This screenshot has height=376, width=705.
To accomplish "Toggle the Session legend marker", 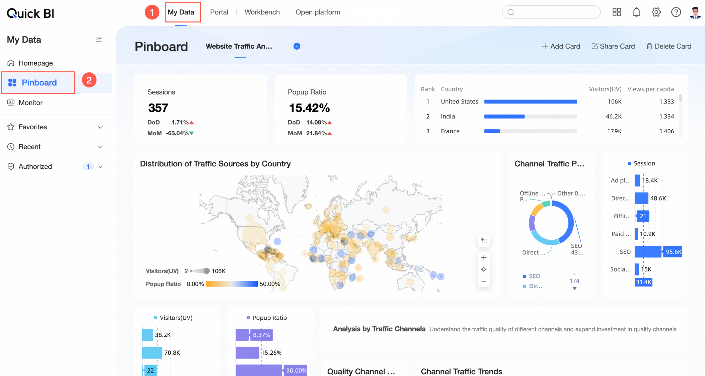I will point(629,163).
